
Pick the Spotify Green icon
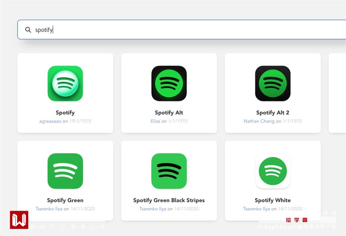[x=65, y=171]
